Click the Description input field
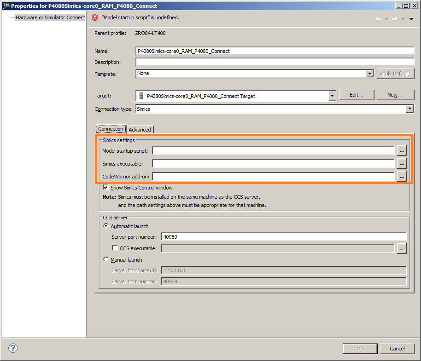 (x=275, y=62)
